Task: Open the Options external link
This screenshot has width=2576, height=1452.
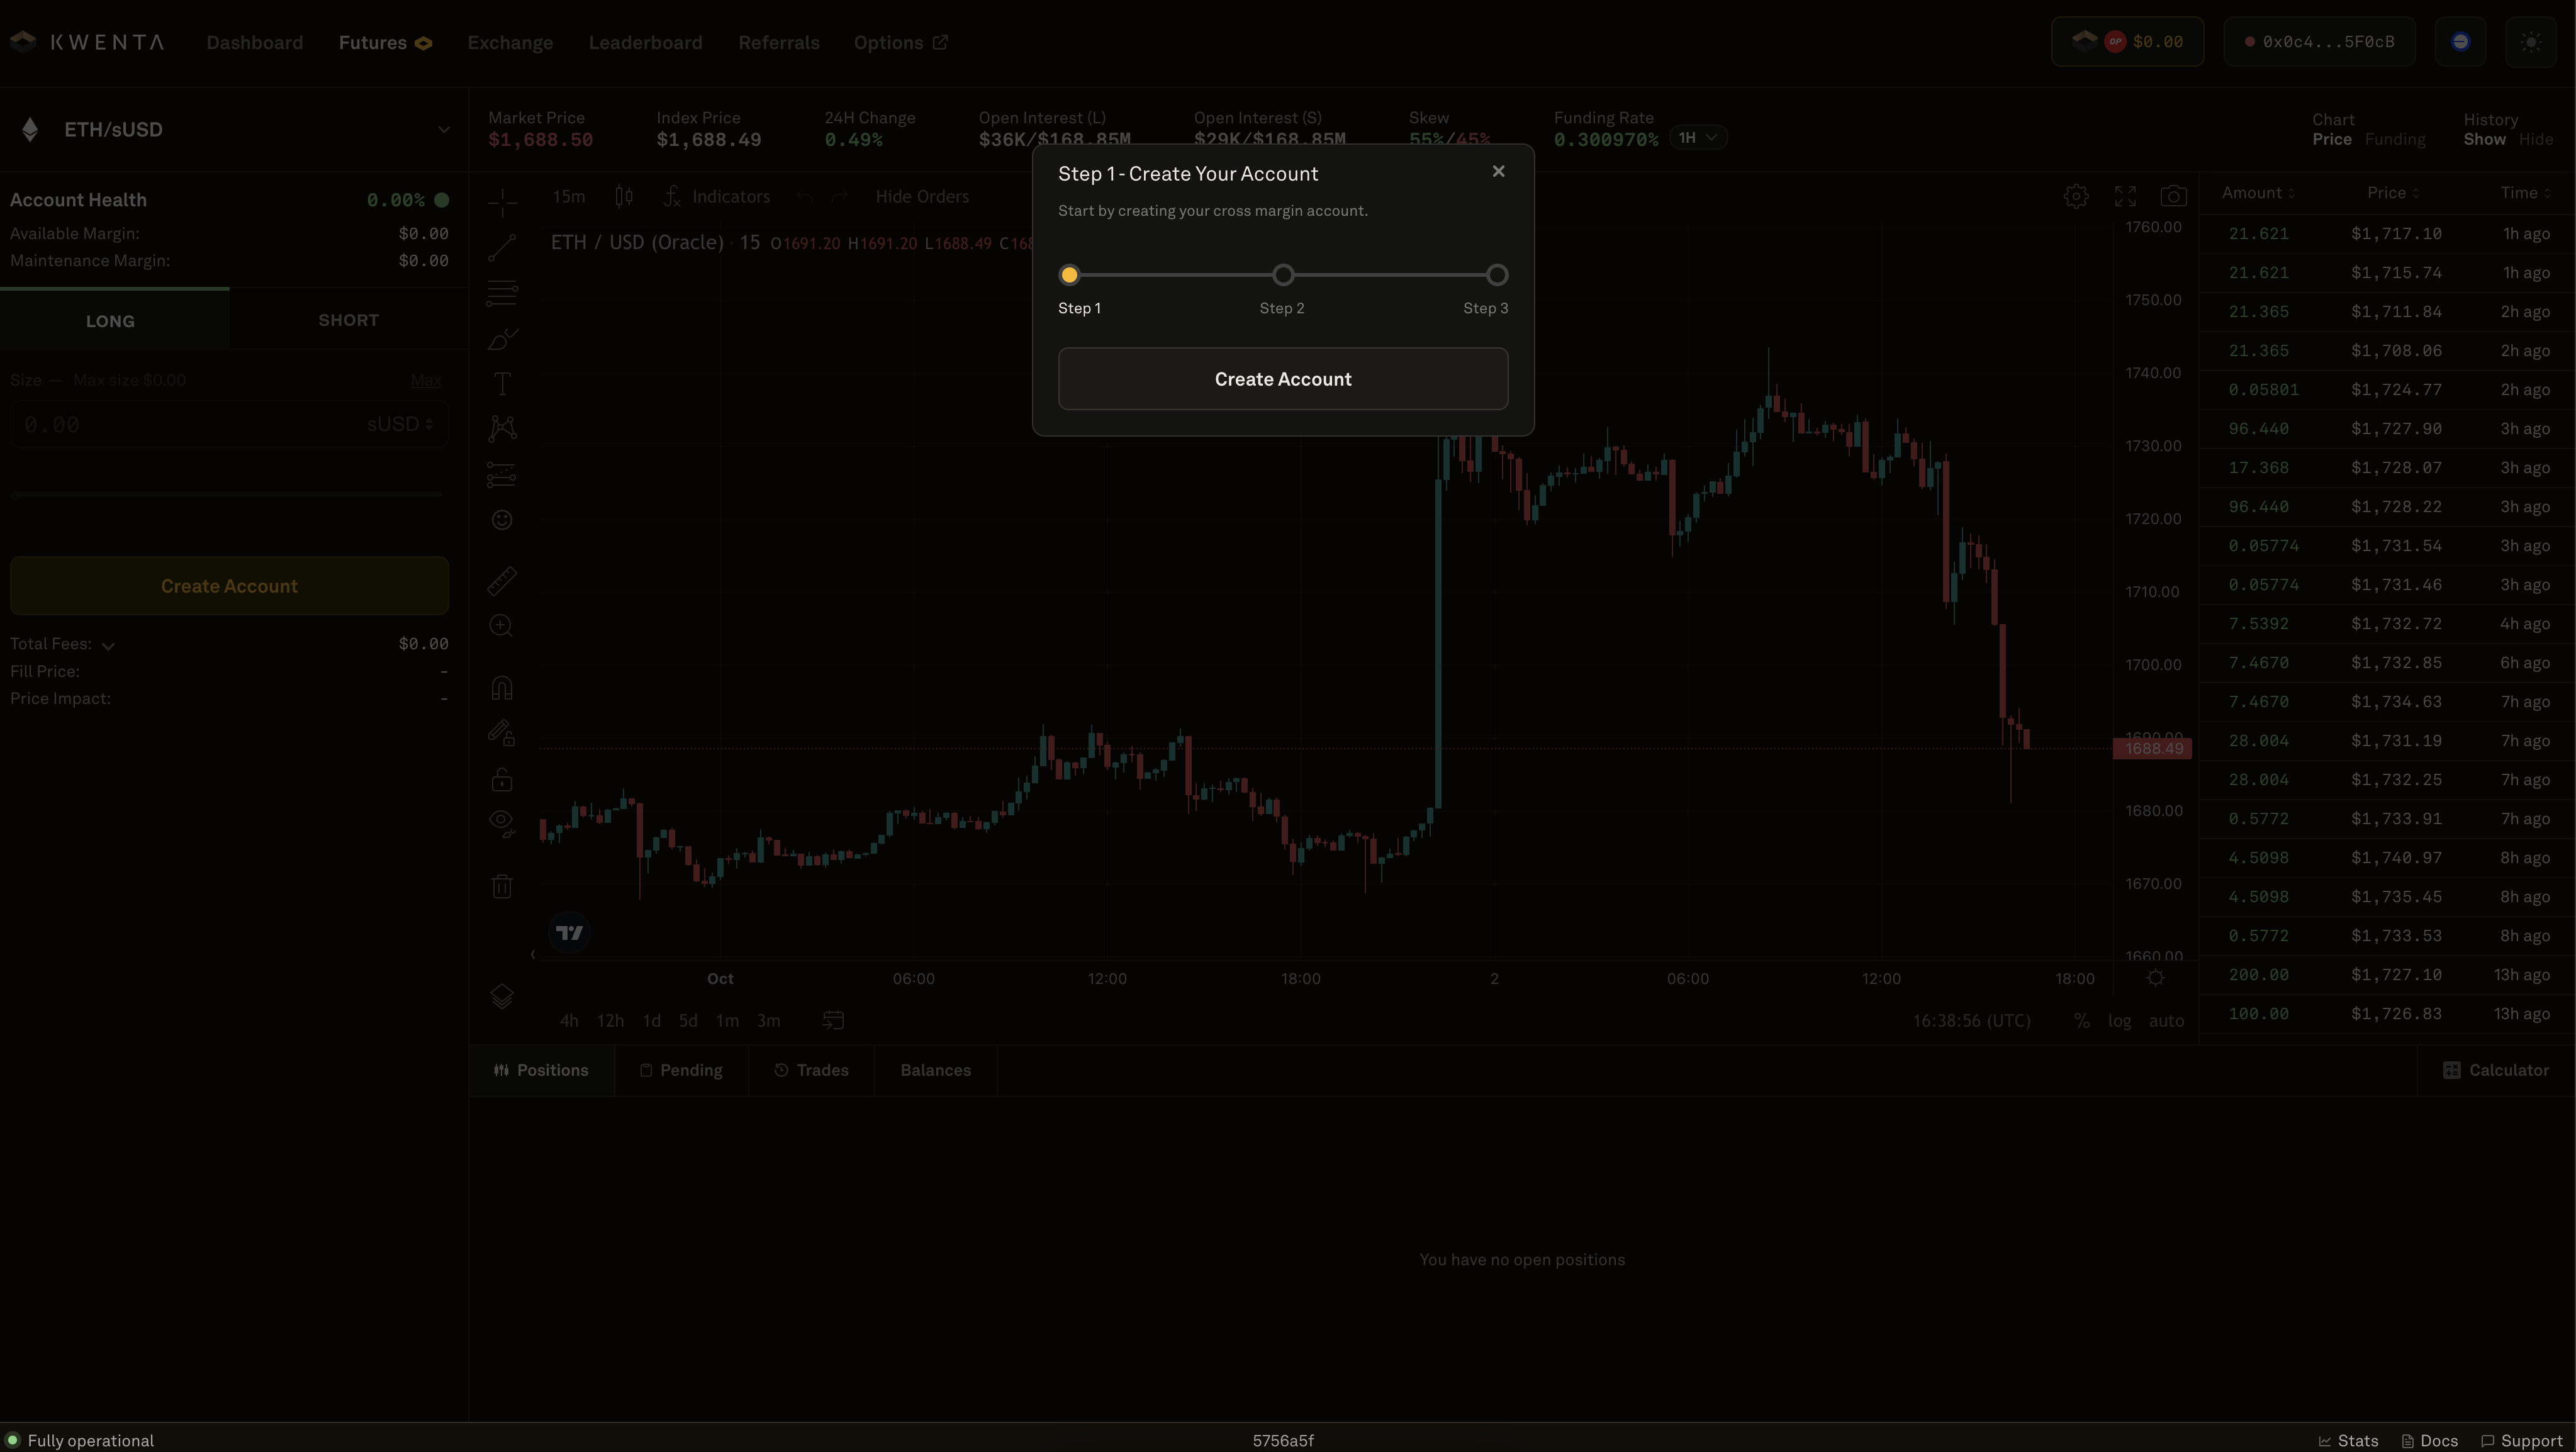Action: (900, 43)
